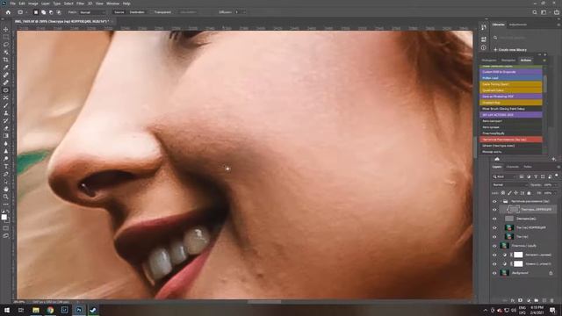
Task: Toggle the Transparent checkbox
Action: (152, 12)
